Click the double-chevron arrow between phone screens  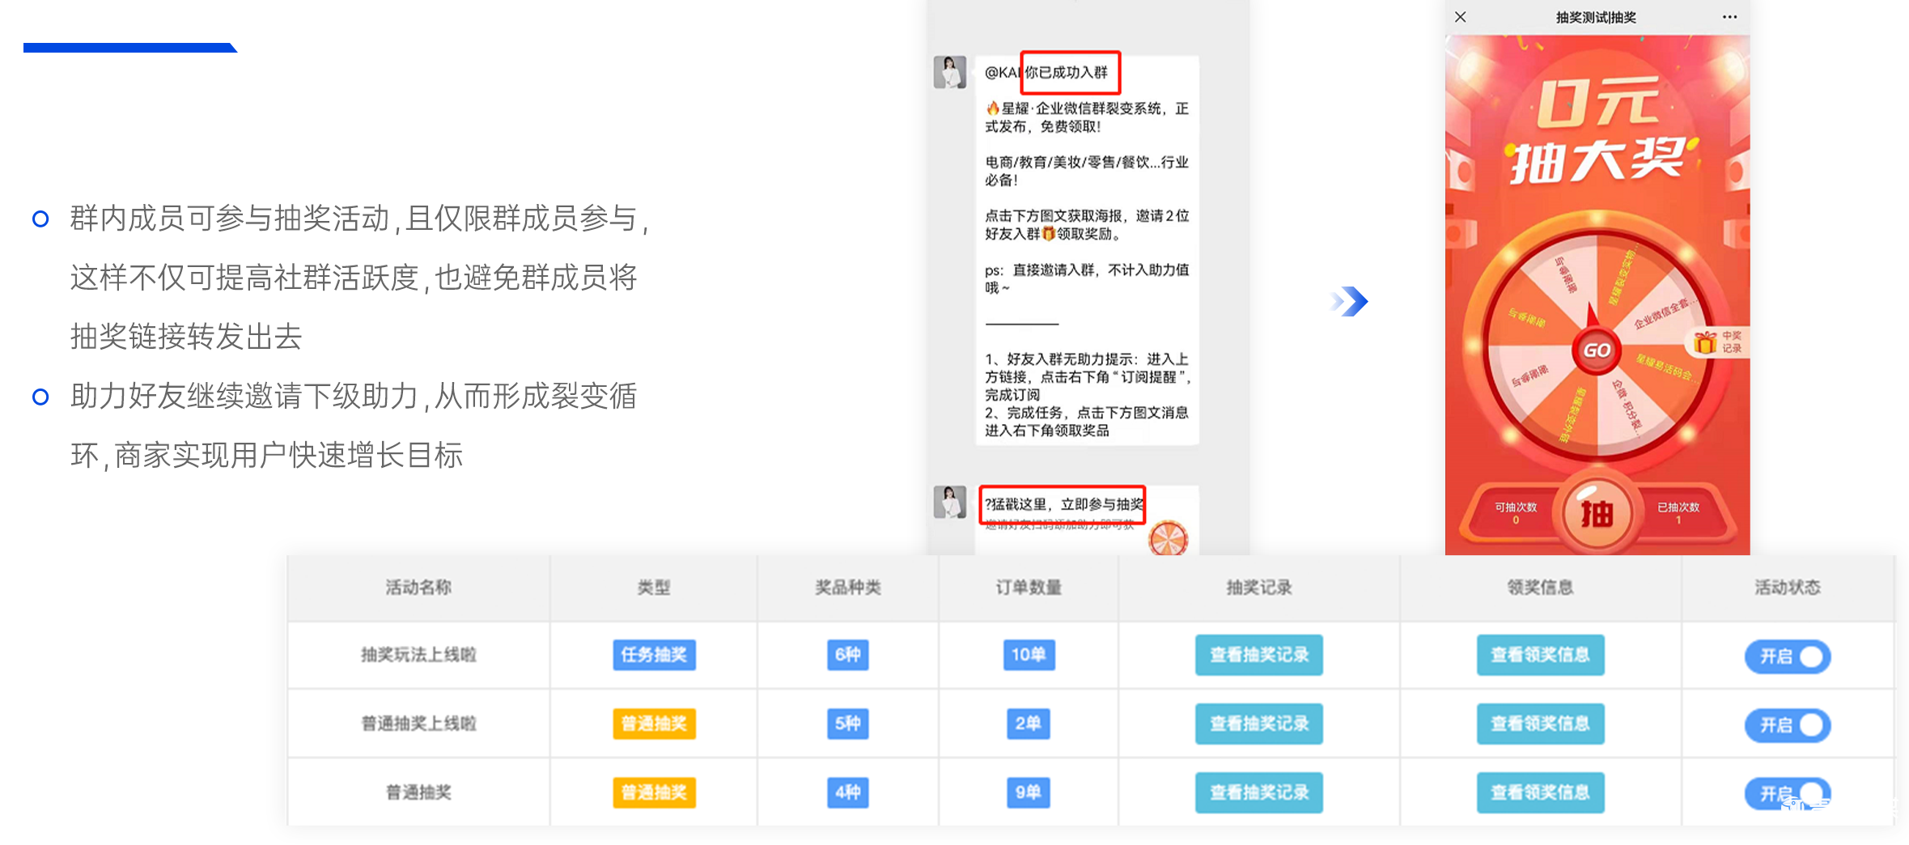pyautogui.click(x=1350, y=302)
